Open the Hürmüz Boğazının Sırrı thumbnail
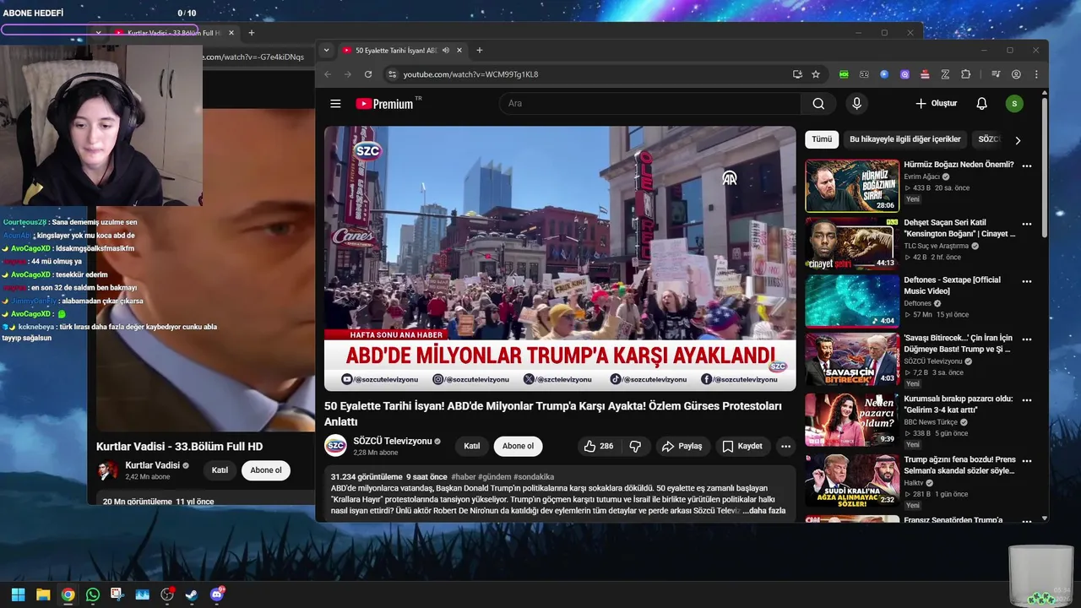 [852, 186]
